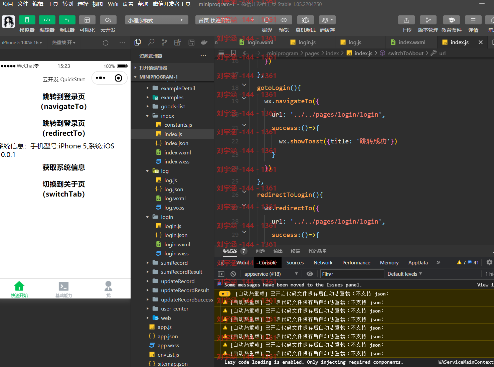The width and height of the screenshot is (494, 367).
Task: Open Default levels dropdown
Action: pos(404,274)
